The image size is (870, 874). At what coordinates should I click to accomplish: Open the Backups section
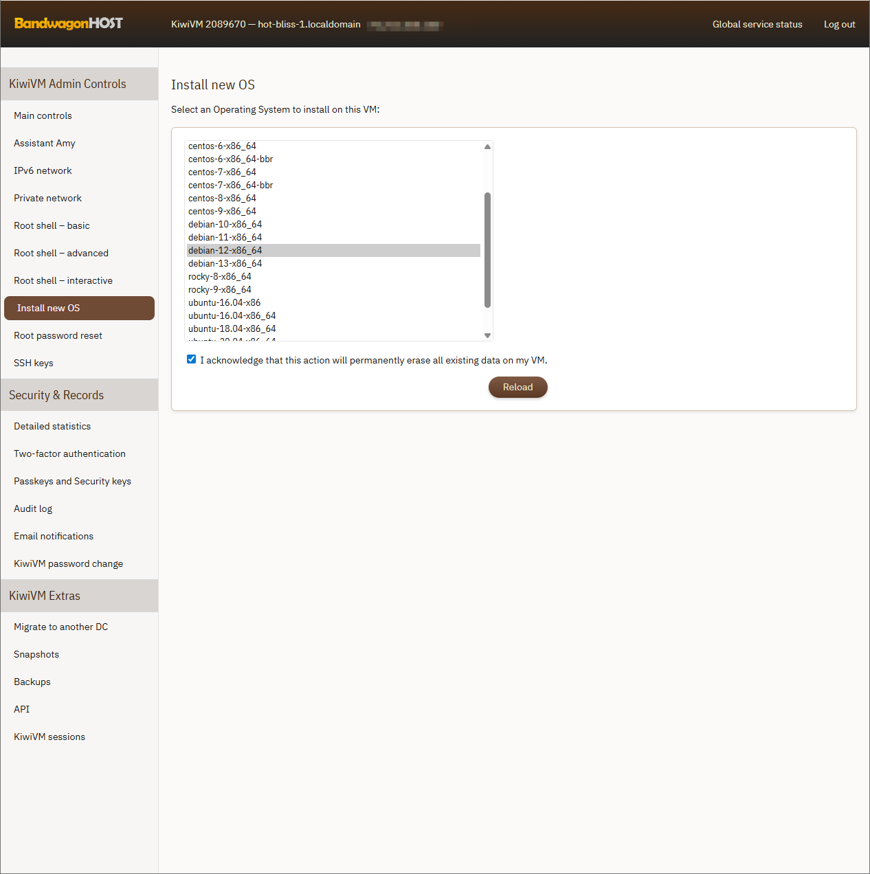click(x=32, y=682)
